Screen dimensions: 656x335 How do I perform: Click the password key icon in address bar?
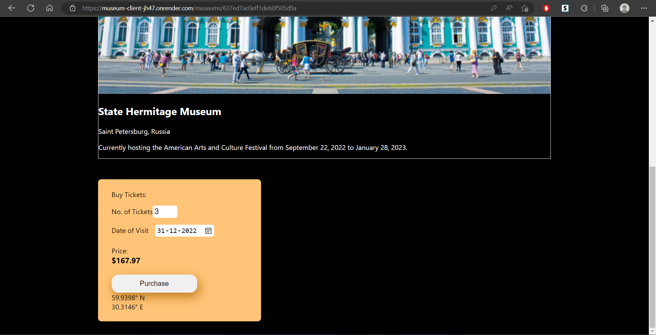point(494,8)
